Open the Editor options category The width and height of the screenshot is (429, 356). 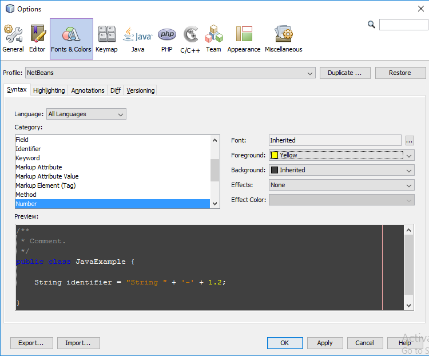(x=37, y=38)
